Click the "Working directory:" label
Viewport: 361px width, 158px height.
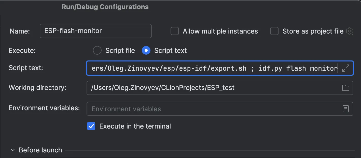click(37, 88)
